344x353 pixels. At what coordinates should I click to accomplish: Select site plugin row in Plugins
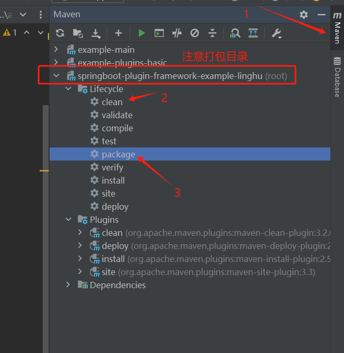190,272
